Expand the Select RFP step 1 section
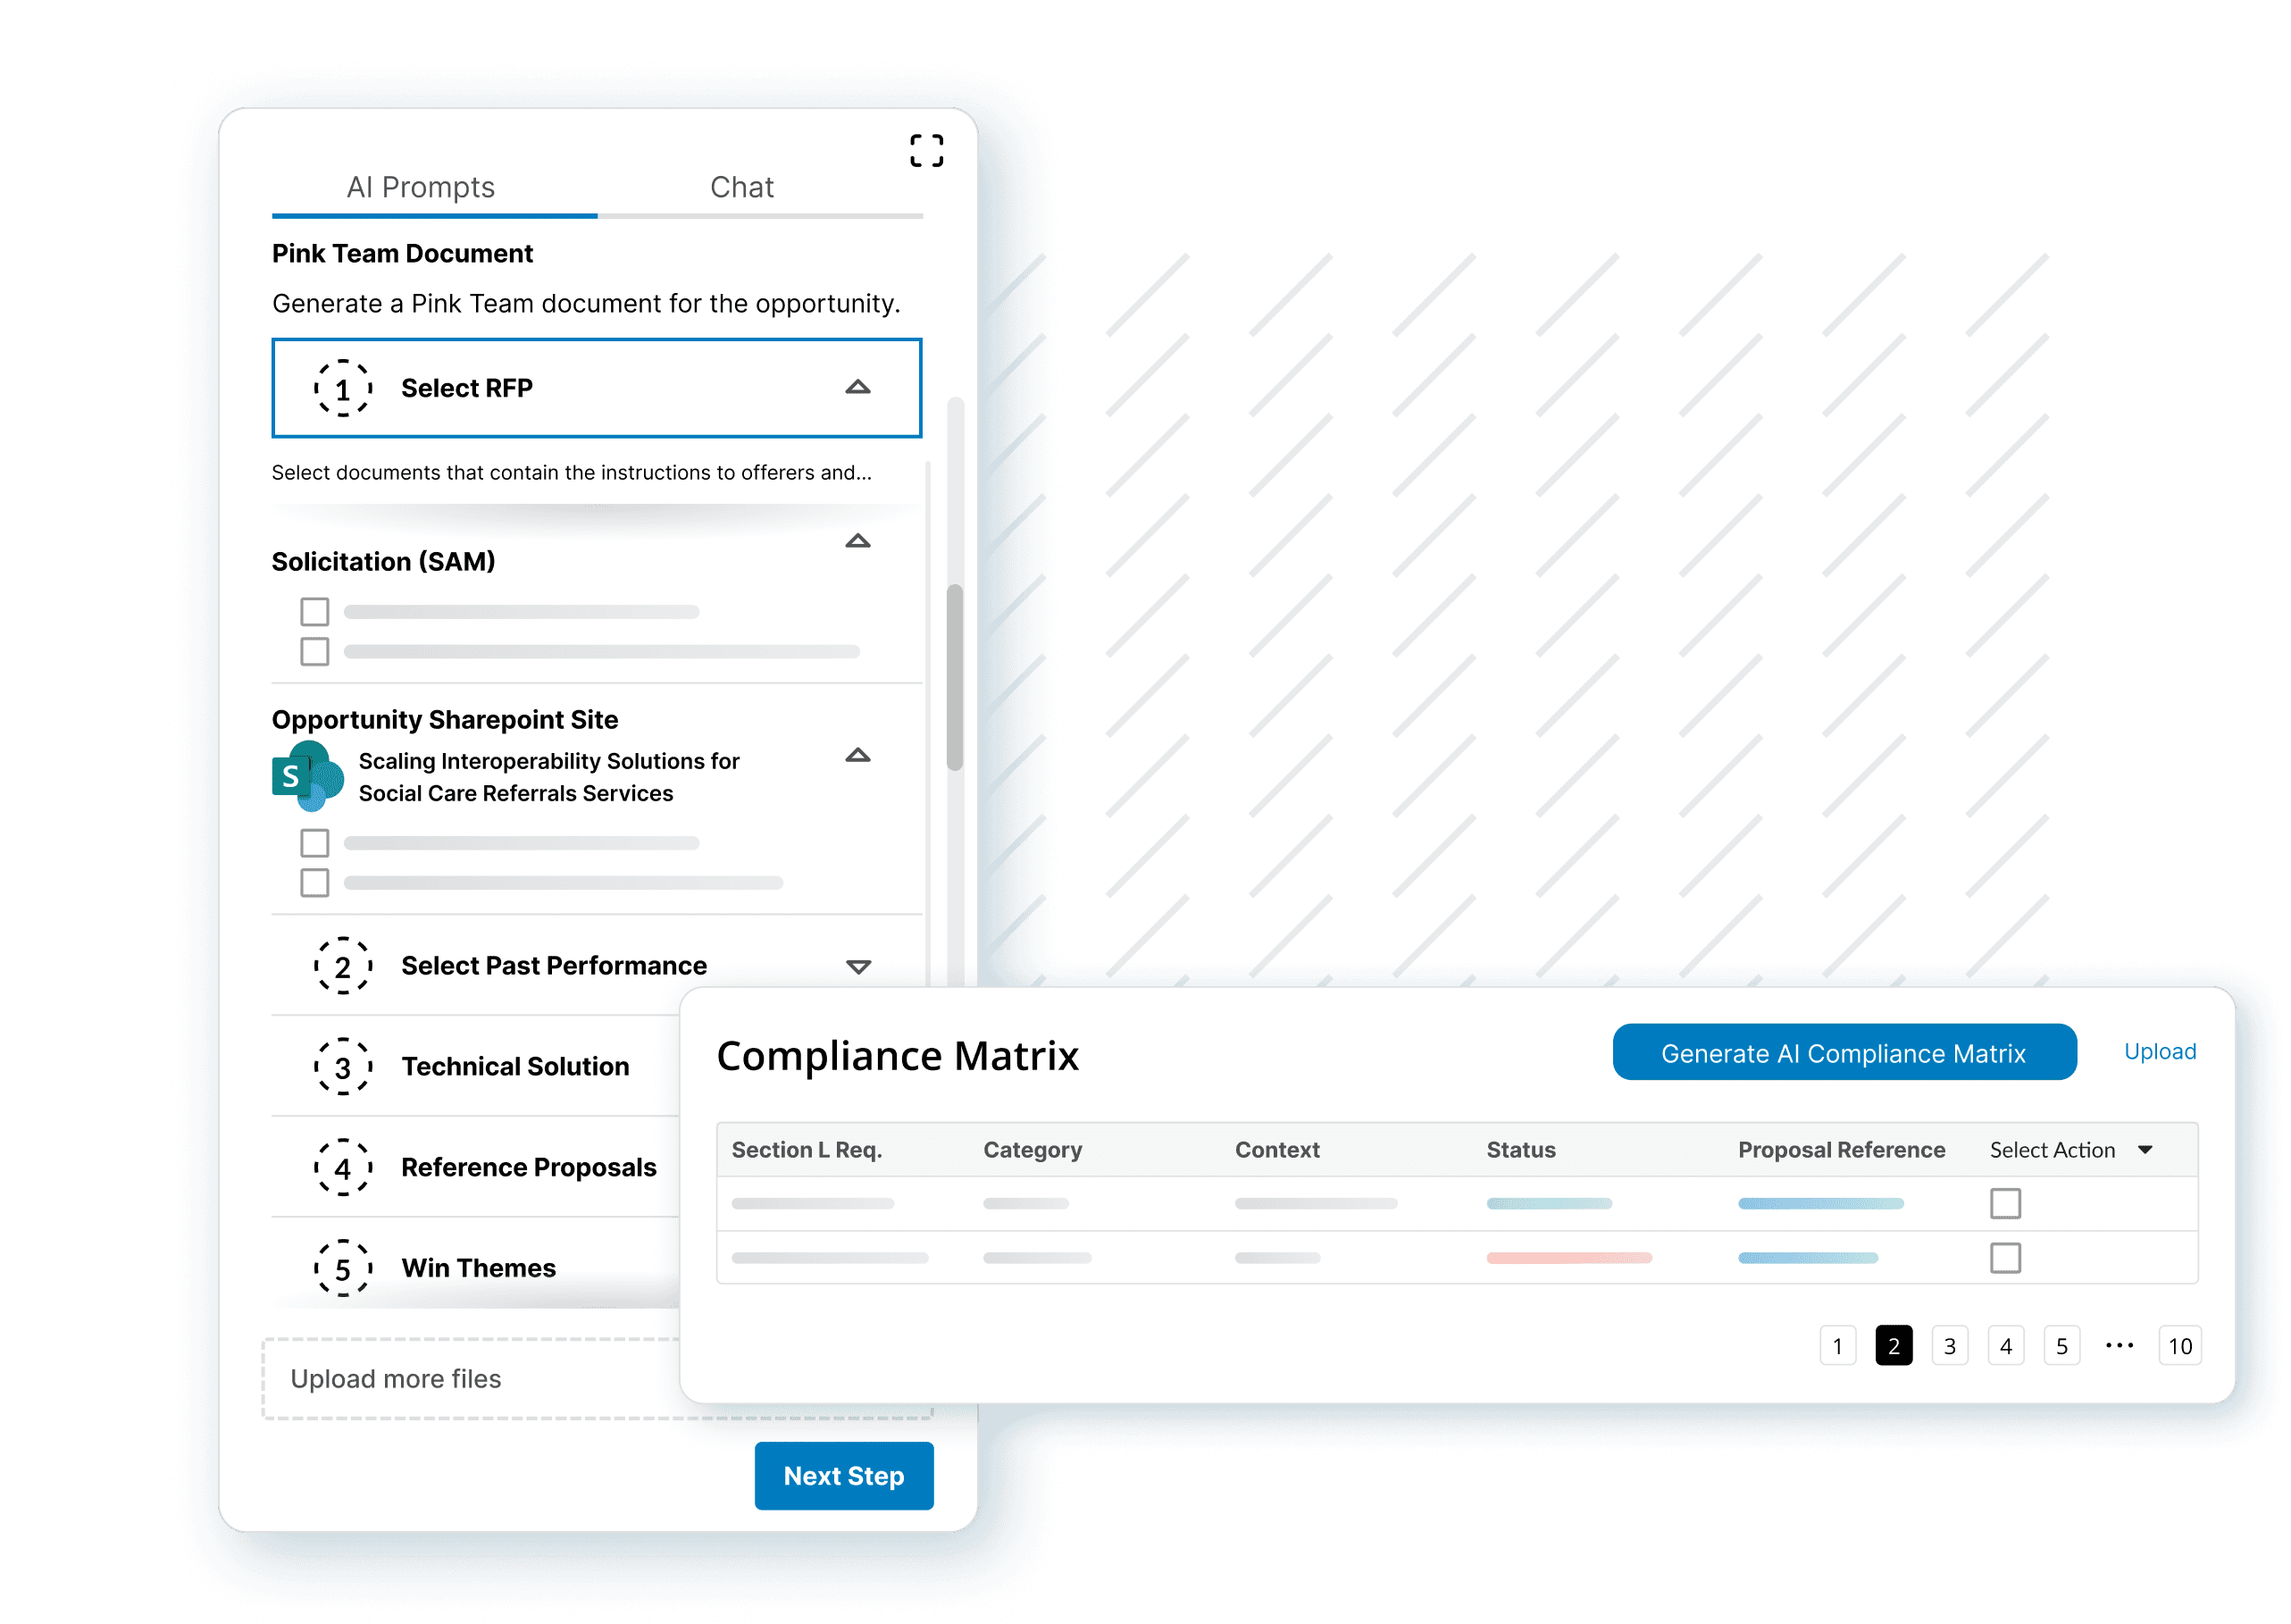The width and height of the screenshot is (2291, 1624). click(856, 387)
